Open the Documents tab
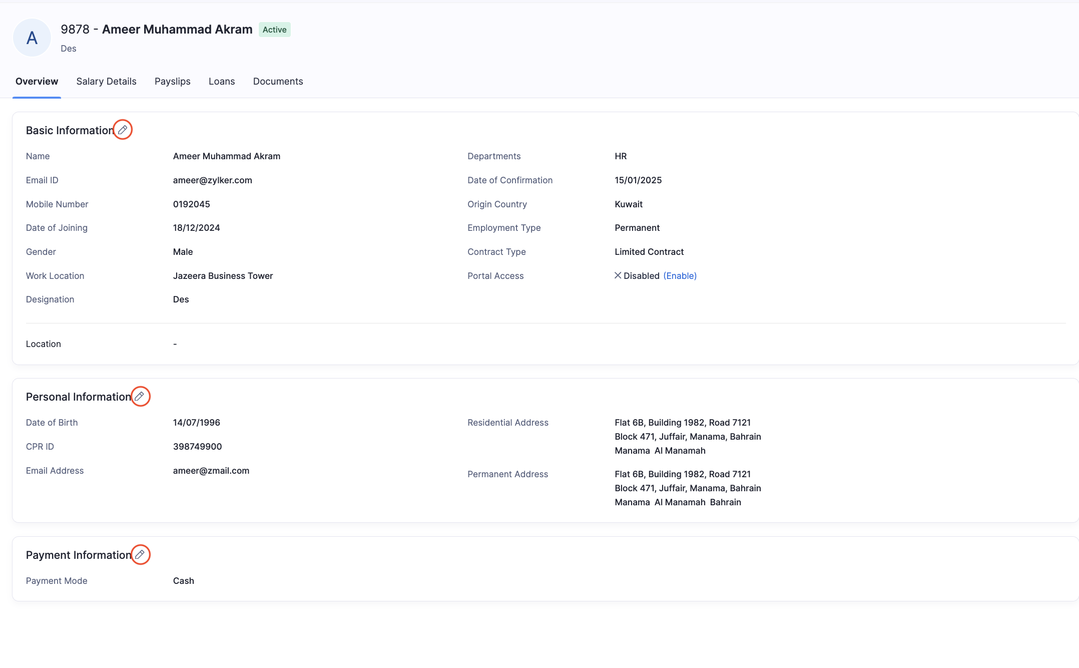This screenshot has height=668, width=1079. tap(278, 82)
